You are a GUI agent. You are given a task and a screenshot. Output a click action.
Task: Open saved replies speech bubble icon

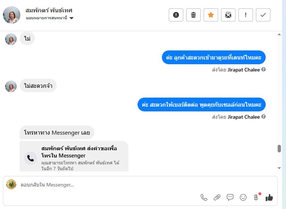pos(230,197)
